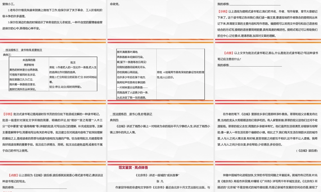
Task: Click the label 典例四:
Action: 115,120
